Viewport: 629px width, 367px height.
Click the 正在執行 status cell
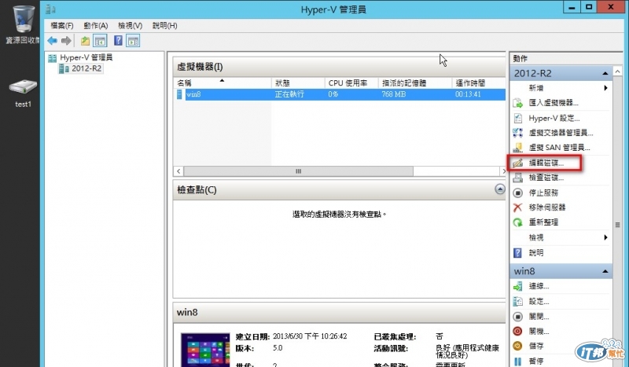click(289, 94)
